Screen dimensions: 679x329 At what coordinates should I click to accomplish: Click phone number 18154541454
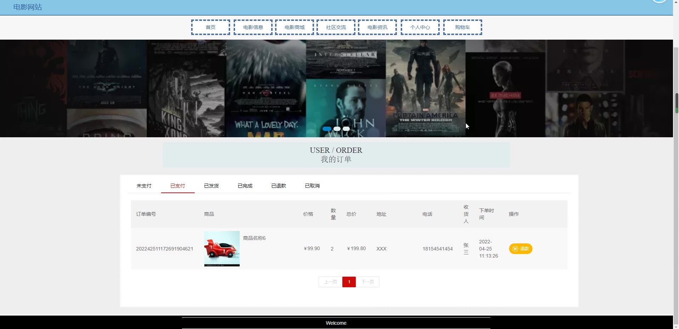438,249
